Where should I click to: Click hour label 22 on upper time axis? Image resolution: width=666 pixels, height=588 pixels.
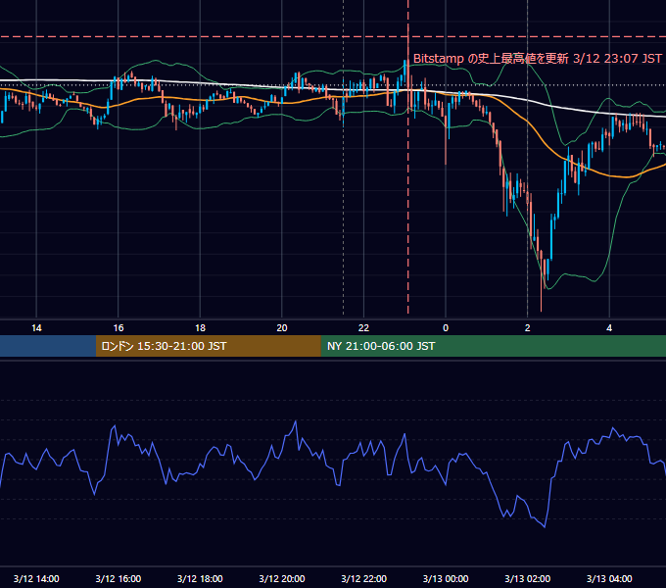coord(363,328)
